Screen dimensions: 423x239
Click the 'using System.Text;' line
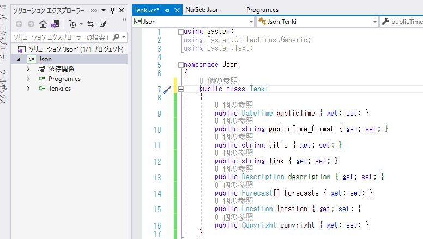[x=218, y=48]
